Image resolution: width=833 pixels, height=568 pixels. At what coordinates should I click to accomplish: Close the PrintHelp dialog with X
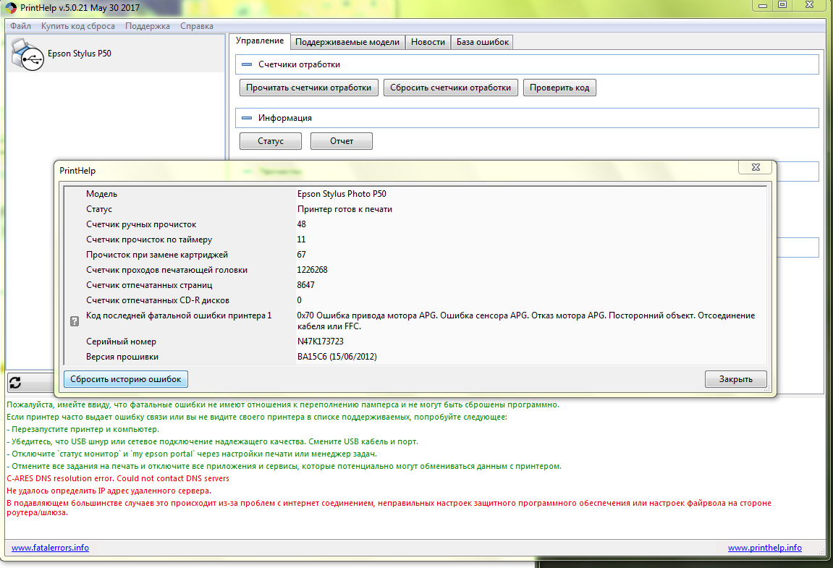(x=756, y=167)
